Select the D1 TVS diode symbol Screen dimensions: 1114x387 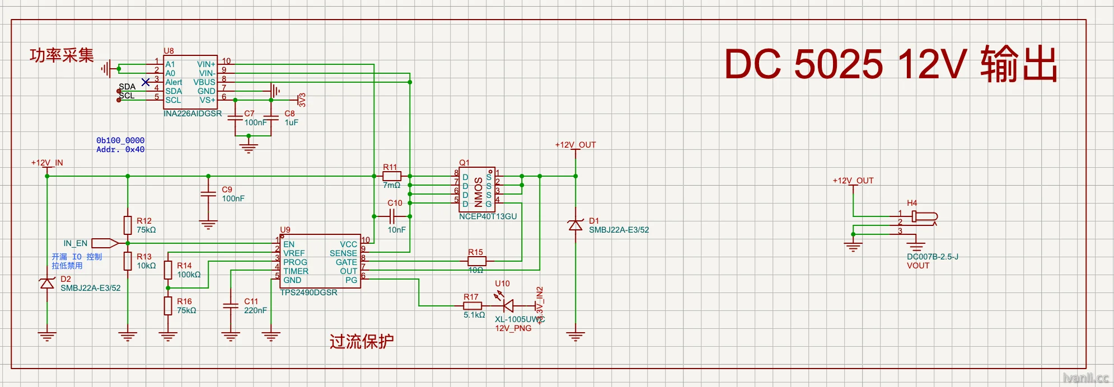575,225
